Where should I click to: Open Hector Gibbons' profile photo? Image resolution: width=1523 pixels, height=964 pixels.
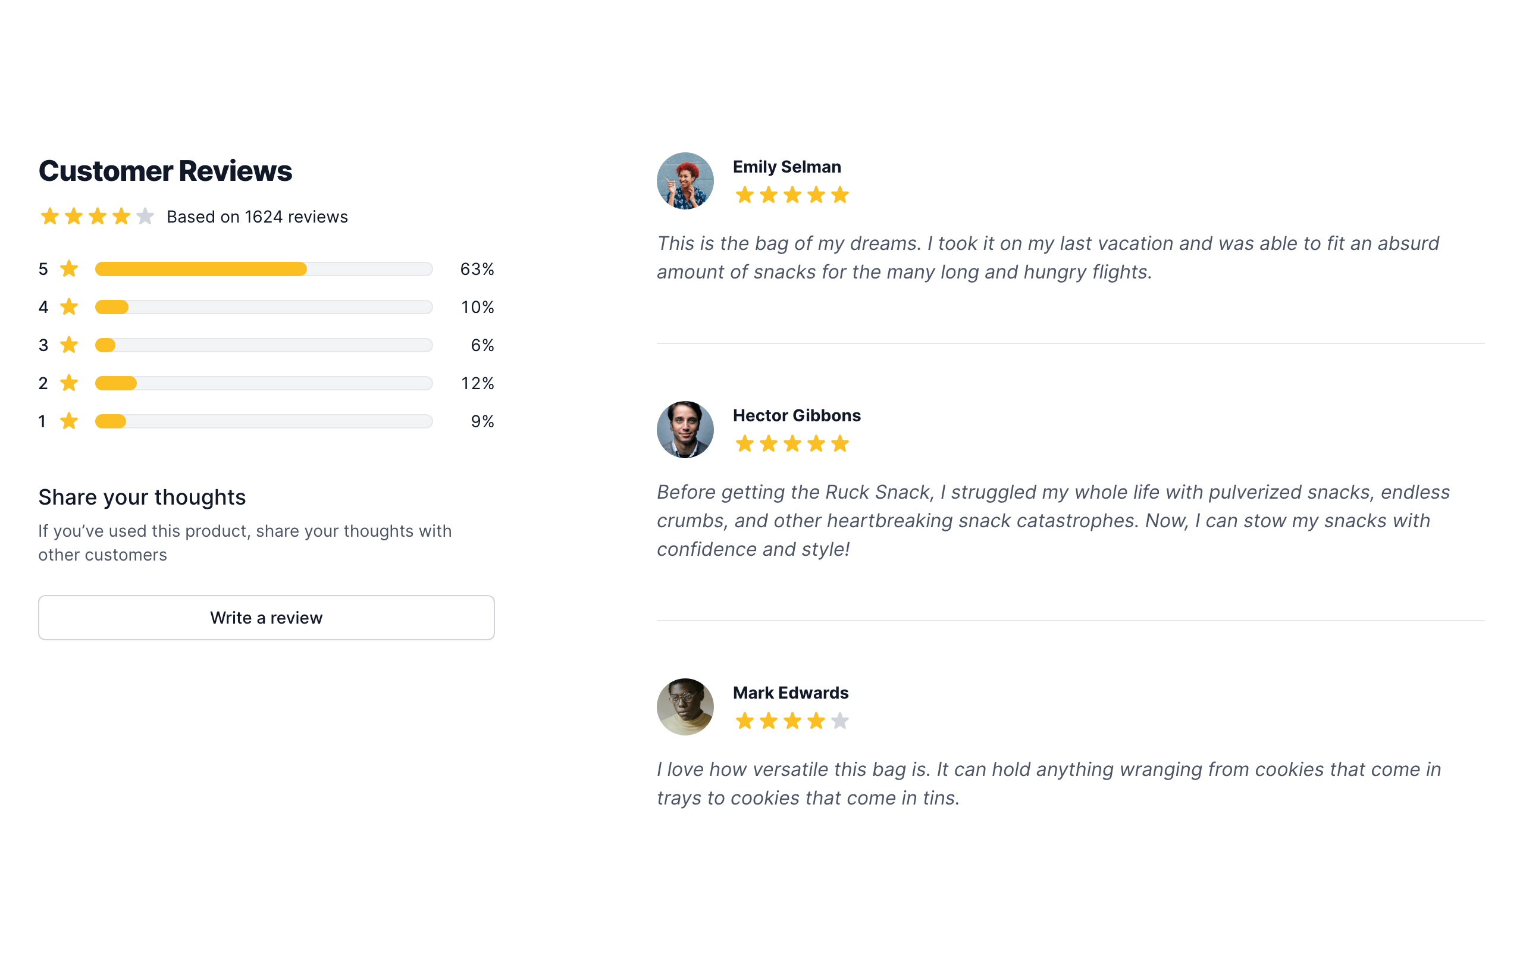685,430
